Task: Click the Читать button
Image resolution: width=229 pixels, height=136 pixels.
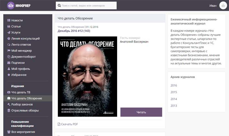Action: 141,112
